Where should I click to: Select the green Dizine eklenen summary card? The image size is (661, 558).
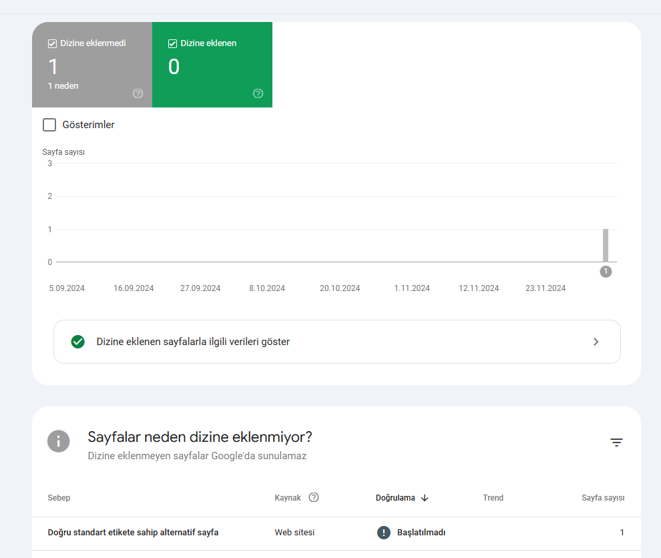(212, 65)
